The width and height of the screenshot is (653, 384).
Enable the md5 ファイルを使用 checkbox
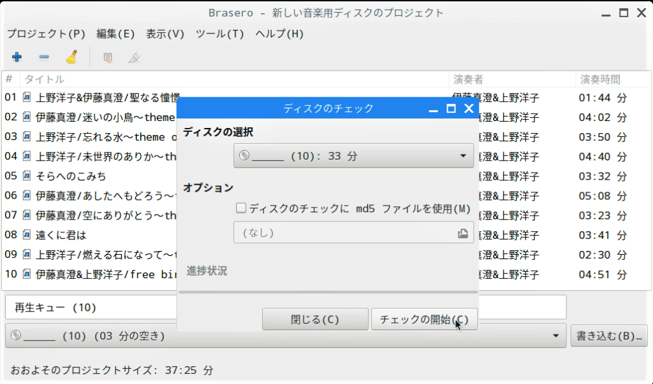241,208
